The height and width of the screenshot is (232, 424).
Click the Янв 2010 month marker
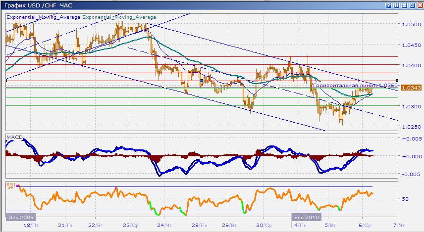(306, 217)
